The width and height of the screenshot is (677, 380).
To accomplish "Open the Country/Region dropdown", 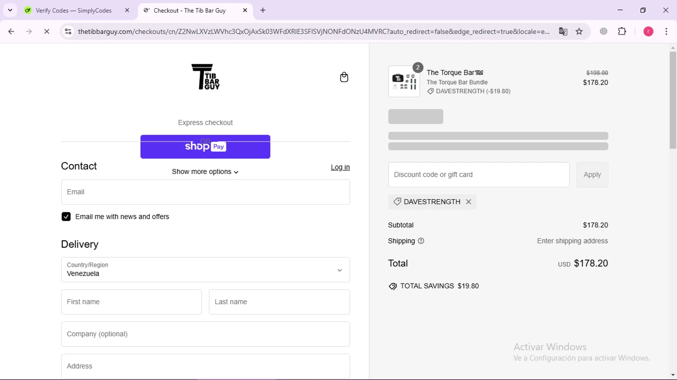I will point(205,270).
